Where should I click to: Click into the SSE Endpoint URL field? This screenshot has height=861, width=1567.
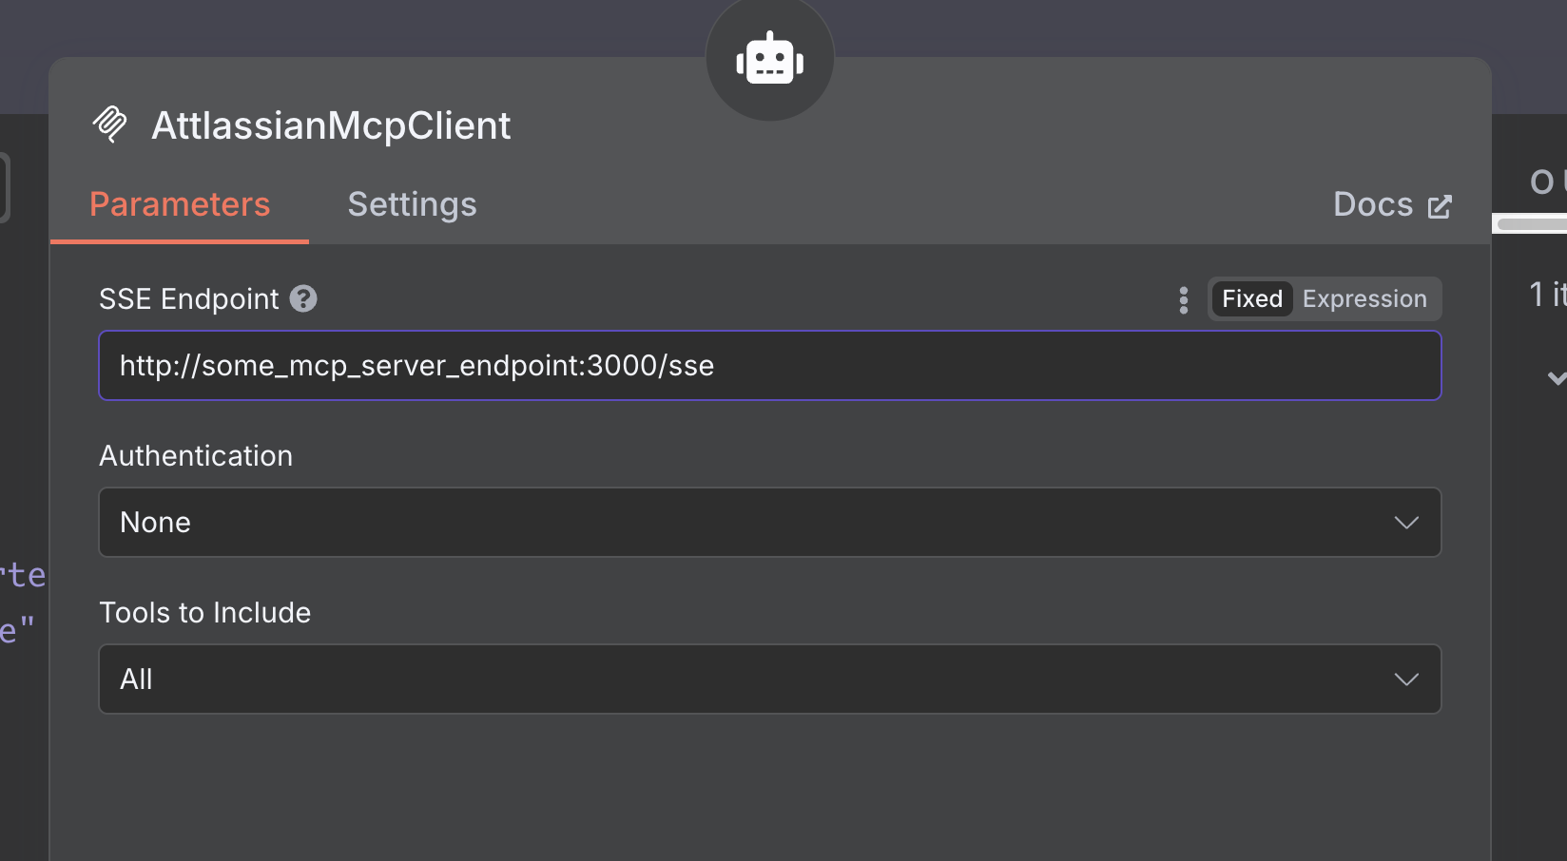(770, 366)
